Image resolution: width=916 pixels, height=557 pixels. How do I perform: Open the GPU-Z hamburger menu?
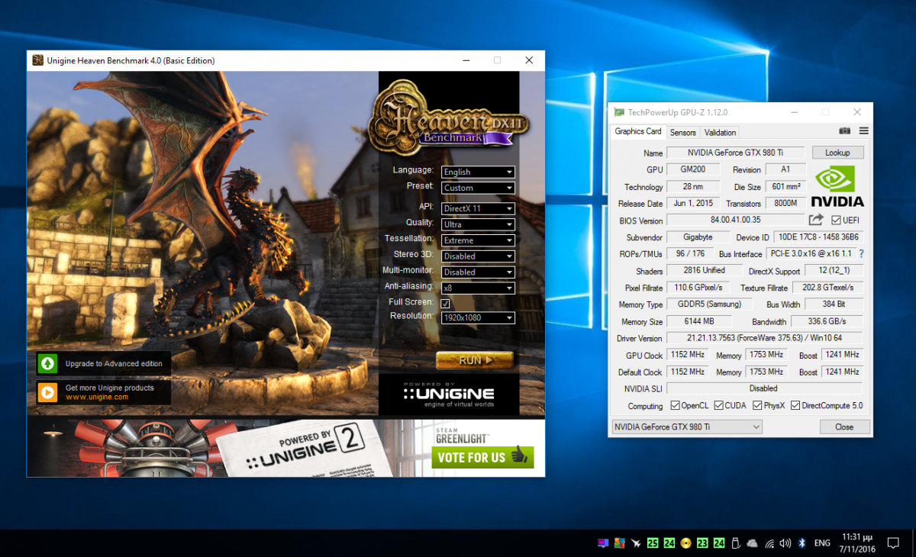pos(863,131)
